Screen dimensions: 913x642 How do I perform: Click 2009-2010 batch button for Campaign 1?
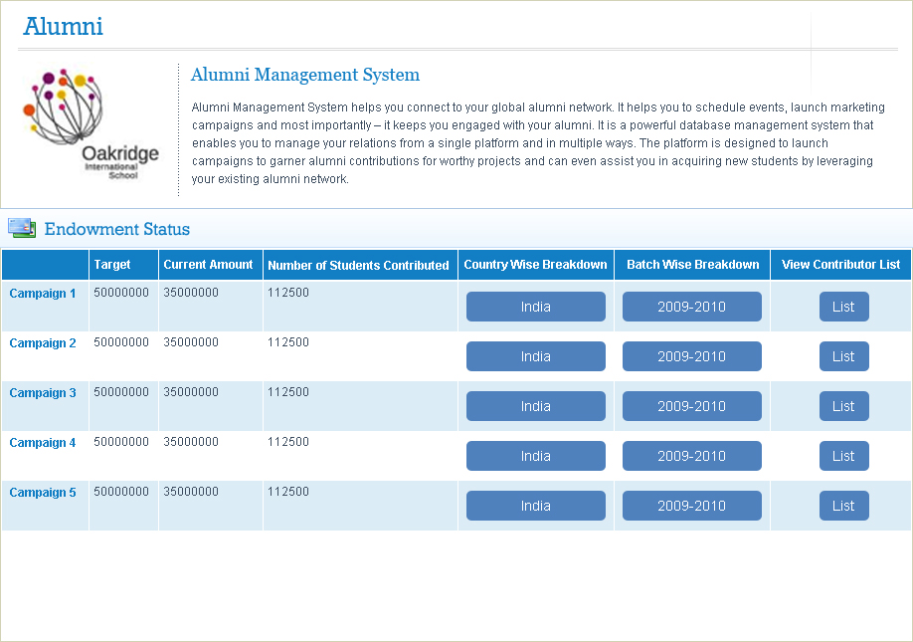pyautogui.click(x=691, y=307)
